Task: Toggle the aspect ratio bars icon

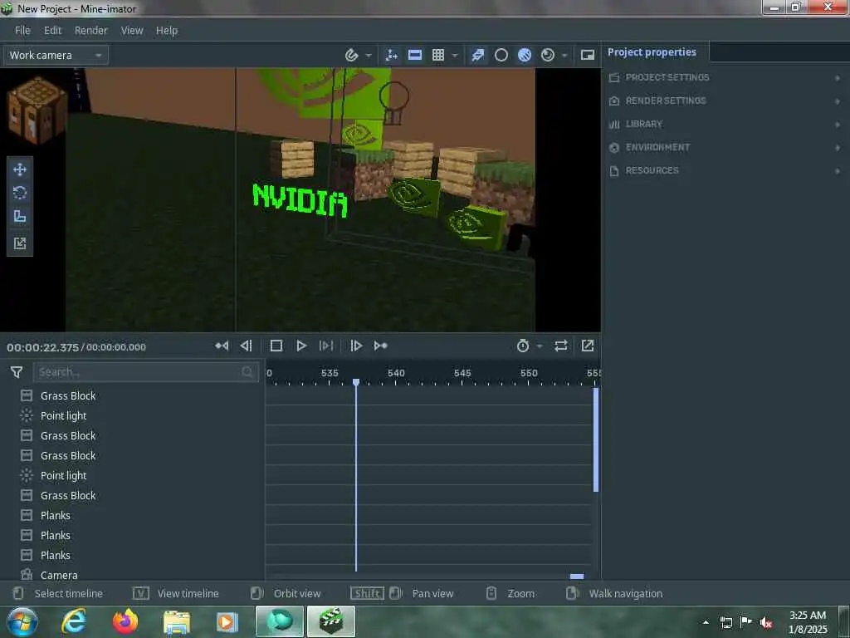Action: (x=415, y=55)
